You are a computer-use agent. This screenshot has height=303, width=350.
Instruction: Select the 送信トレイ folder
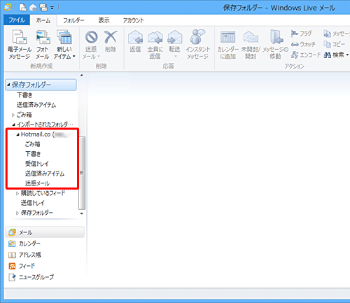[33, 203]
